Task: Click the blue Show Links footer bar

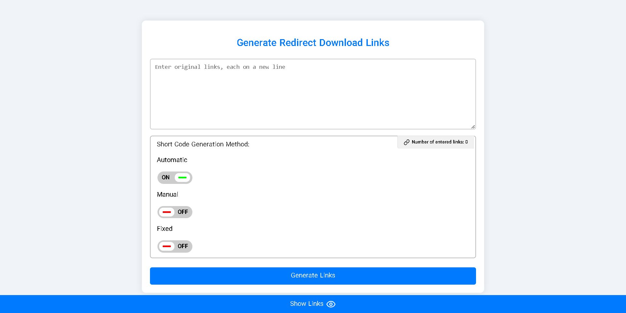Action: pyautogui.click(x=313, y=304)
